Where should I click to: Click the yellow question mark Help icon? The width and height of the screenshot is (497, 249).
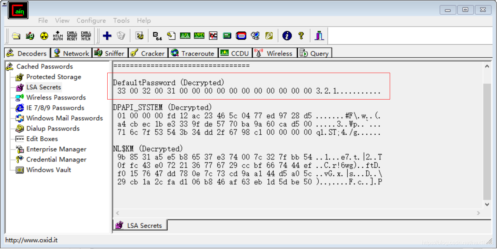coord(301,35)
